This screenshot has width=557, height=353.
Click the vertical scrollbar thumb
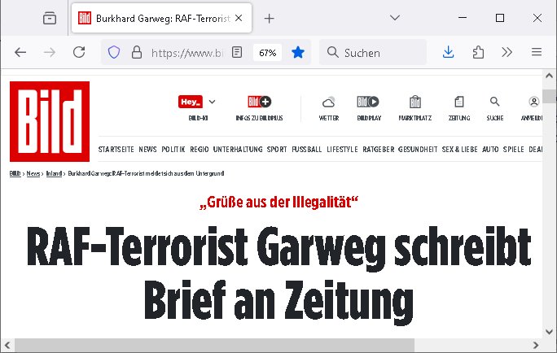point(549,96)
